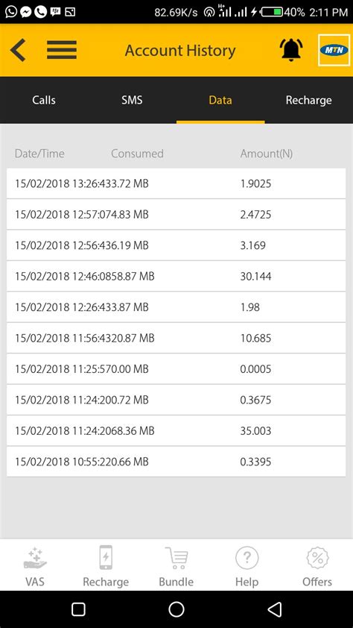The width and height of the screenshot is (353, 628).
Task: Select the Data tab
Action: tap(220, 100)
